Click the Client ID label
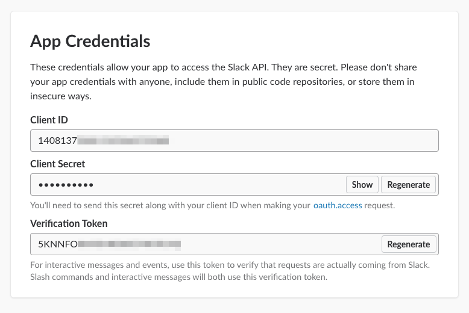The image size is (469, 313). 49,120
